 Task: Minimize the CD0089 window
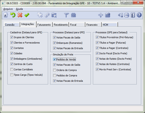pyautogui.click(x=124, y=3)
